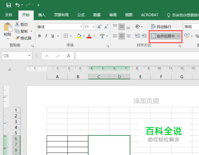Click the 合并后居中 merge button
The height and width of the screenshot is (155, 199).
163,36
